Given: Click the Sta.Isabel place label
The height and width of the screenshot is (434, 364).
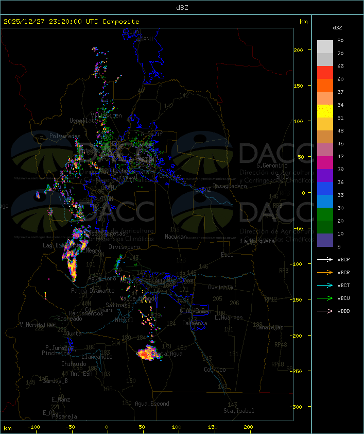Looking at the screenshot, I should tap(239, 411).
